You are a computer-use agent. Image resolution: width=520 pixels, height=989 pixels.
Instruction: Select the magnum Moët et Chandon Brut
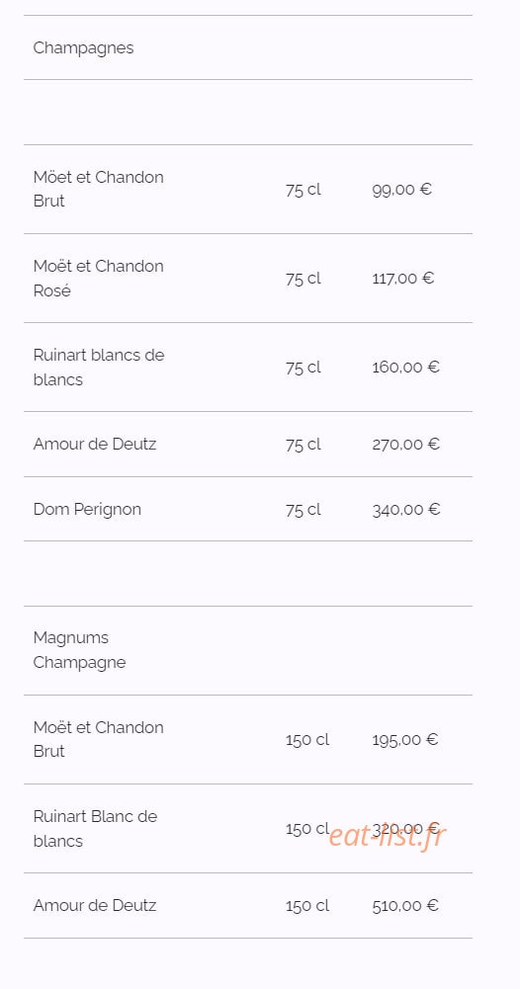(248, 739)
